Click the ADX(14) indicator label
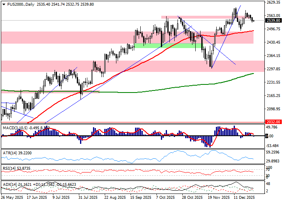The width and height of the screenshot is (283, 202). point(10,184)
